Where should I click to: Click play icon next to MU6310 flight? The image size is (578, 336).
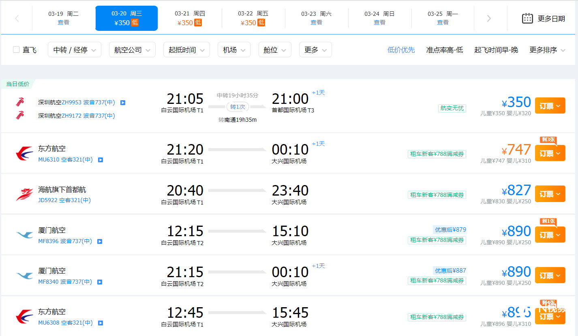coord(101,160)
